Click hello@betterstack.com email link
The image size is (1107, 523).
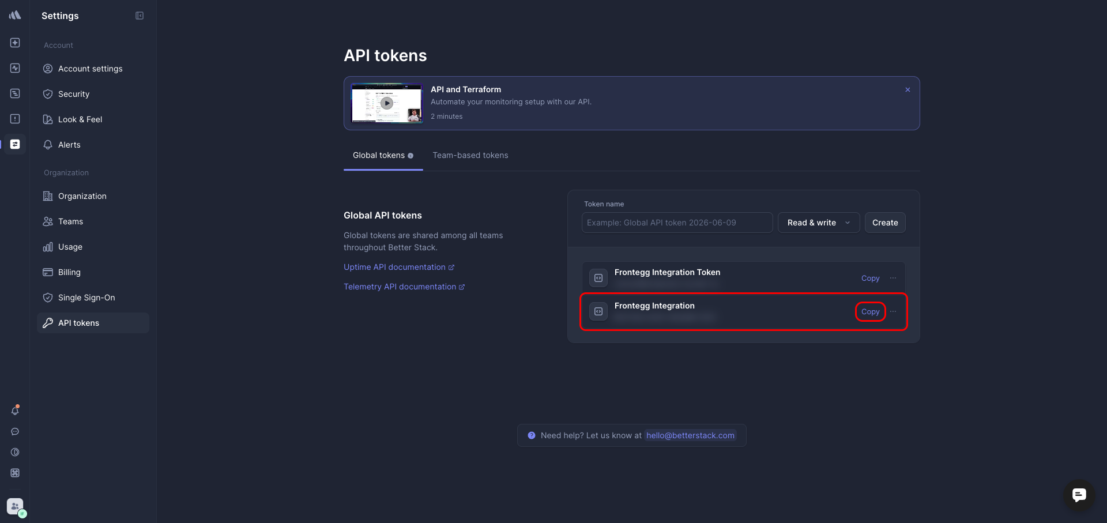point(690,435)
